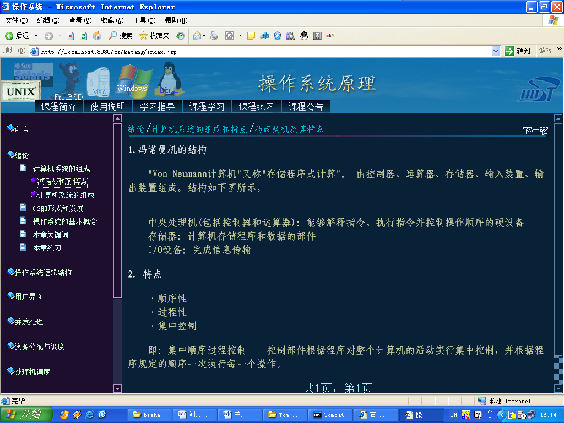The image size is (564, 423).
Task: Click the Mail envelope icon
Action: pos(197,36)
